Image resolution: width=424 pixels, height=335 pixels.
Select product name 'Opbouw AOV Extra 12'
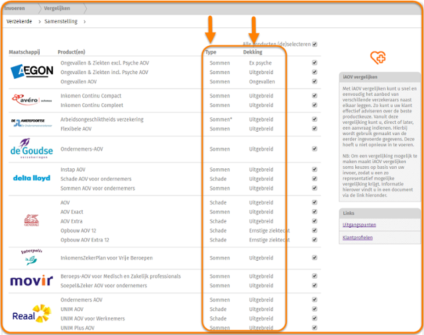[x=85, y=240]
